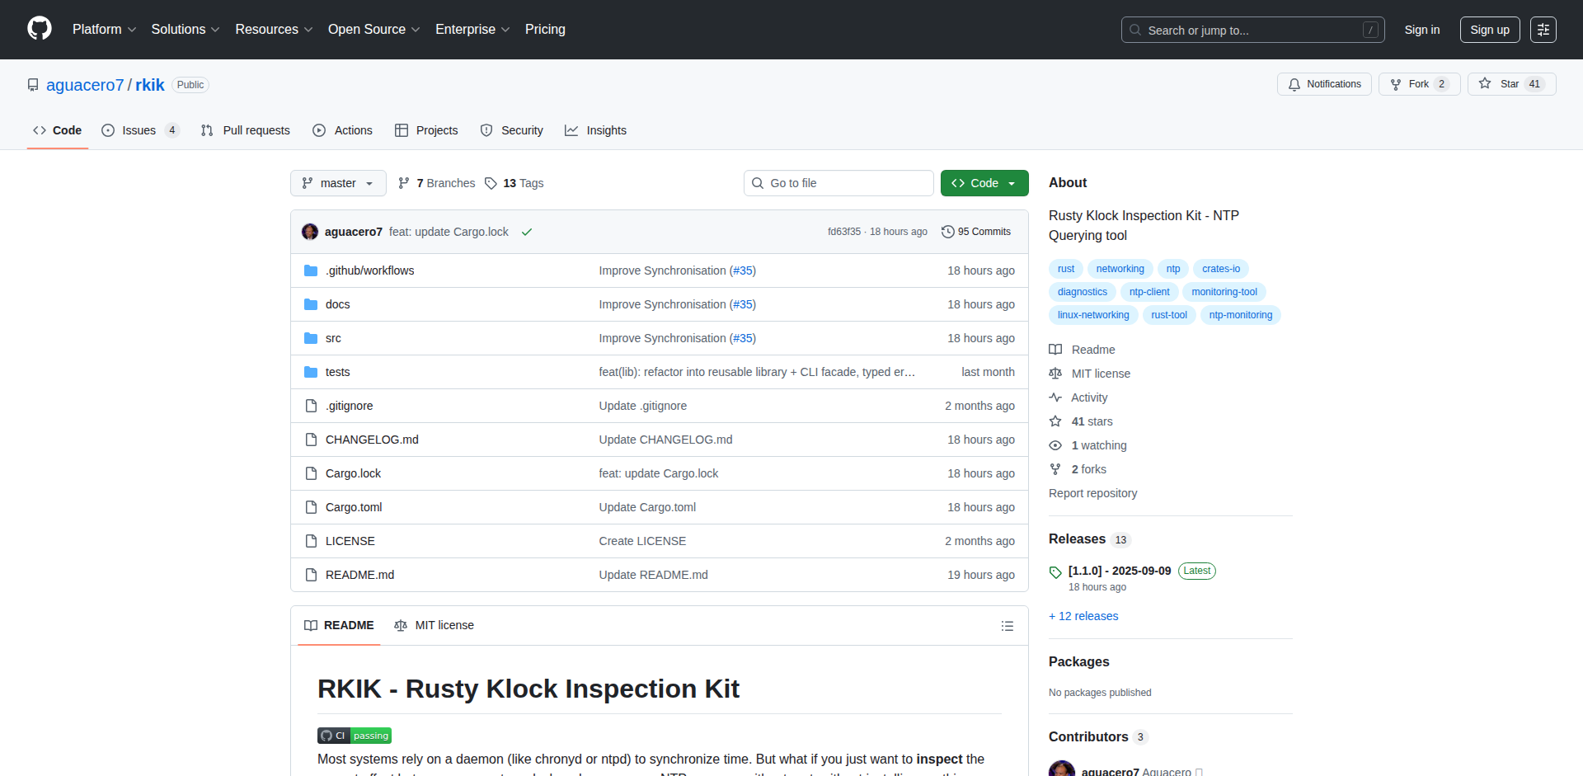
Task: Click the contributor avatar at bottom
Action: (x=1062, y=769)
